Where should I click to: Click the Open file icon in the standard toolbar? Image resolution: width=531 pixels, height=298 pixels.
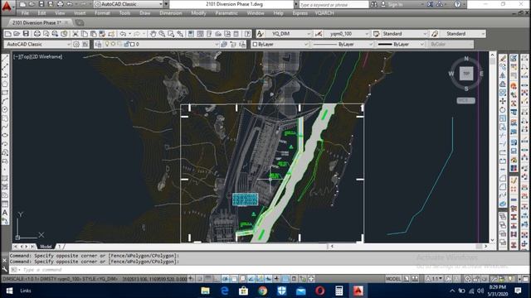17,34
